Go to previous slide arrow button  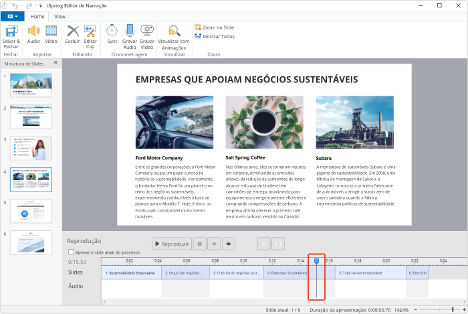pos(214,244)
